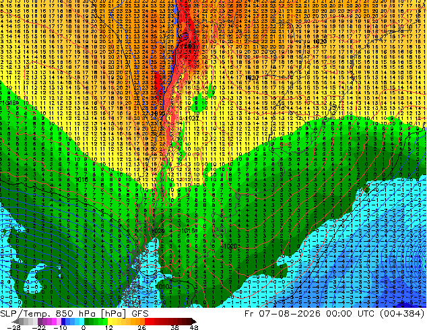Click the '-22' label on the temperature legend
Viewport: 427px width, 330px height.
[x=39, y=327]
